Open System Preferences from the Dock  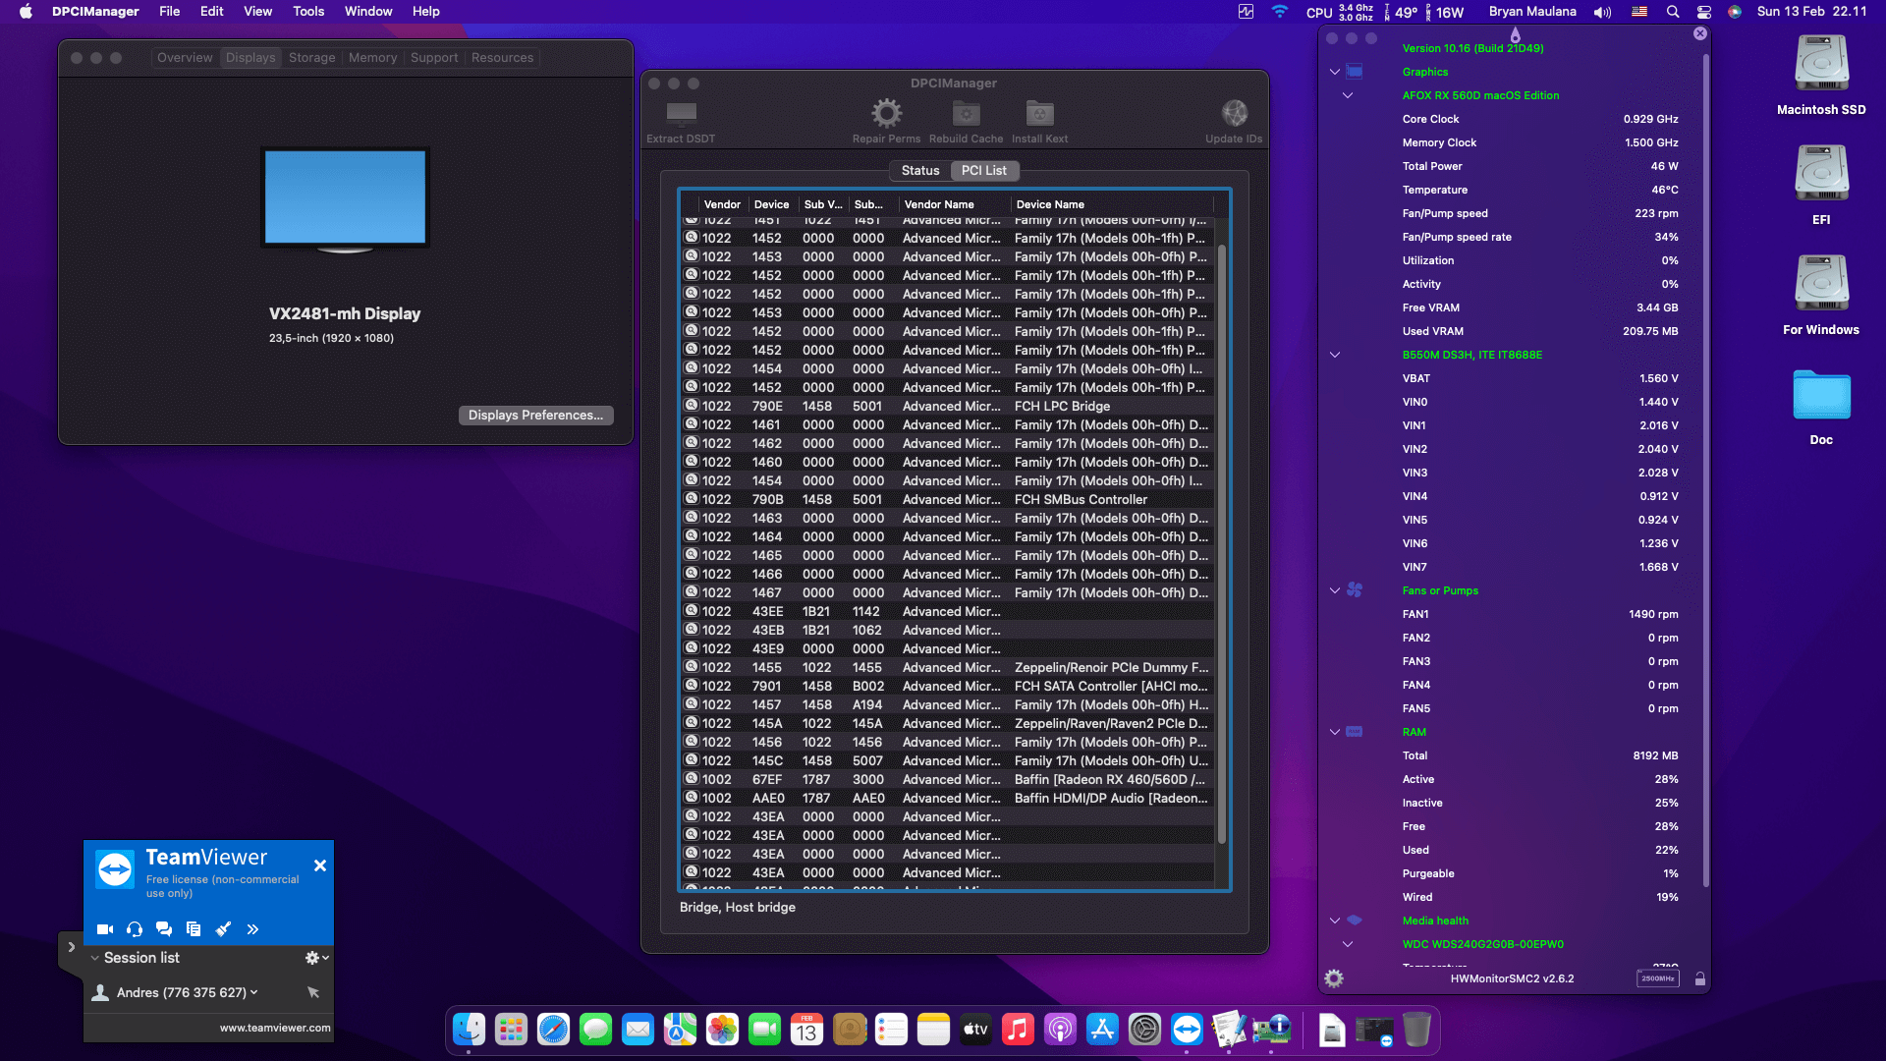point(1144,1030)
